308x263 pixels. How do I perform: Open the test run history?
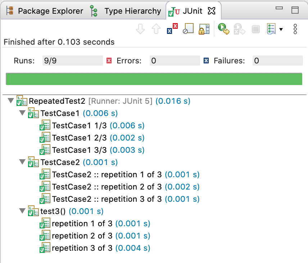point(272,29)
